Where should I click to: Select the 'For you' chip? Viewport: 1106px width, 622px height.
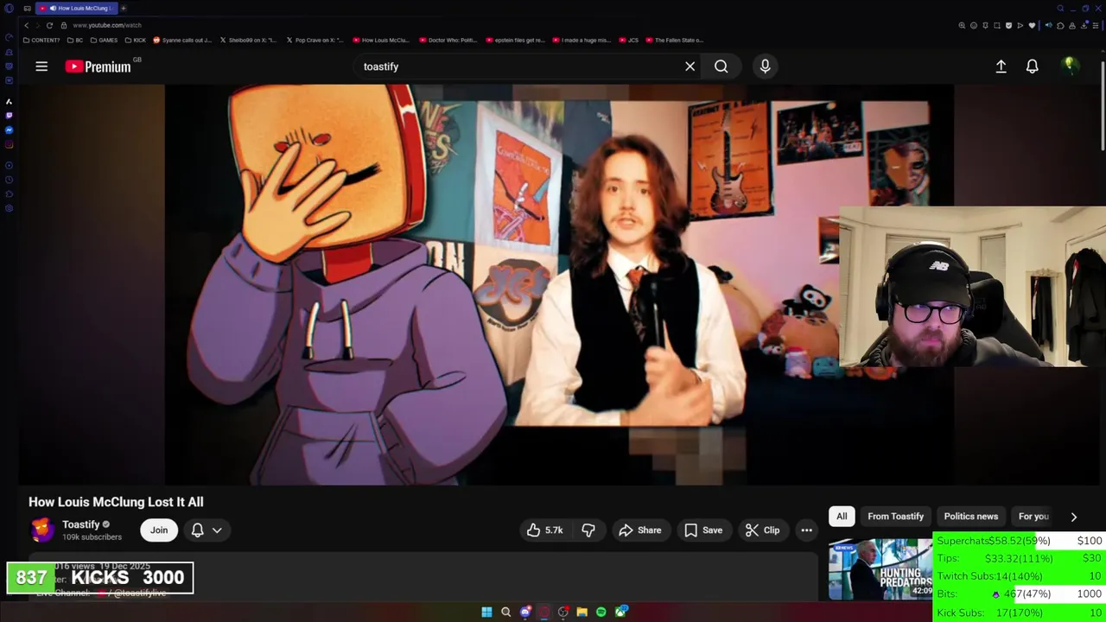pos(1033,517)
